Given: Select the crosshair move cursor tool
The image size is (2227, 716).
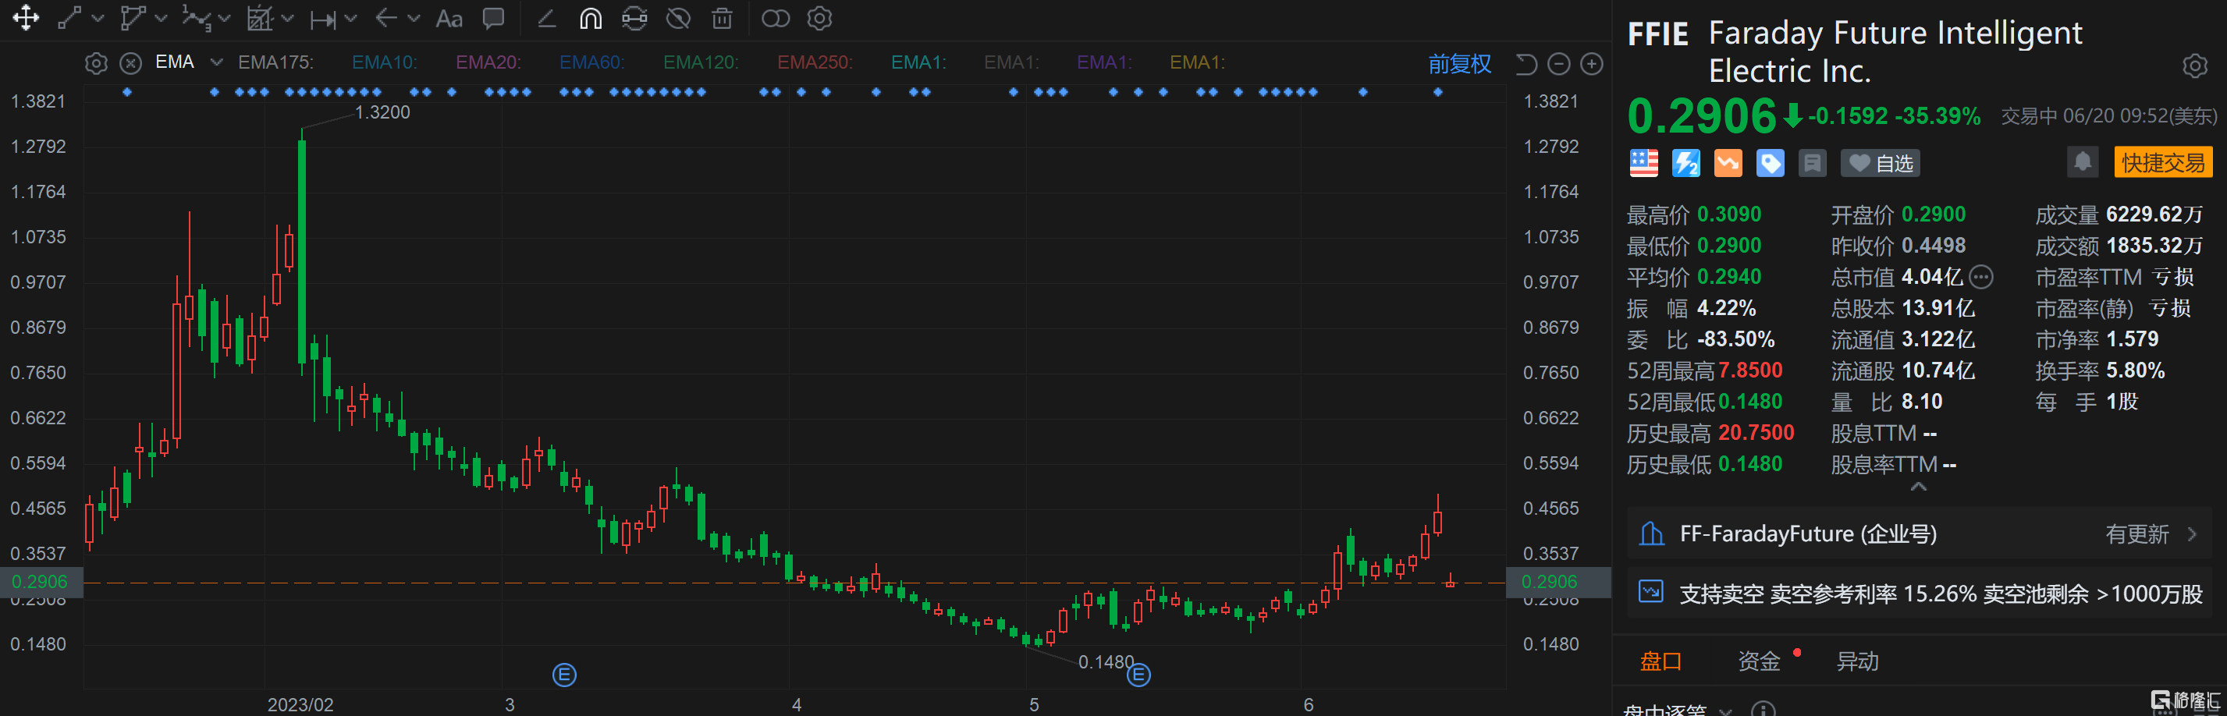Looking at the screenshot, I should coord(26,18).
